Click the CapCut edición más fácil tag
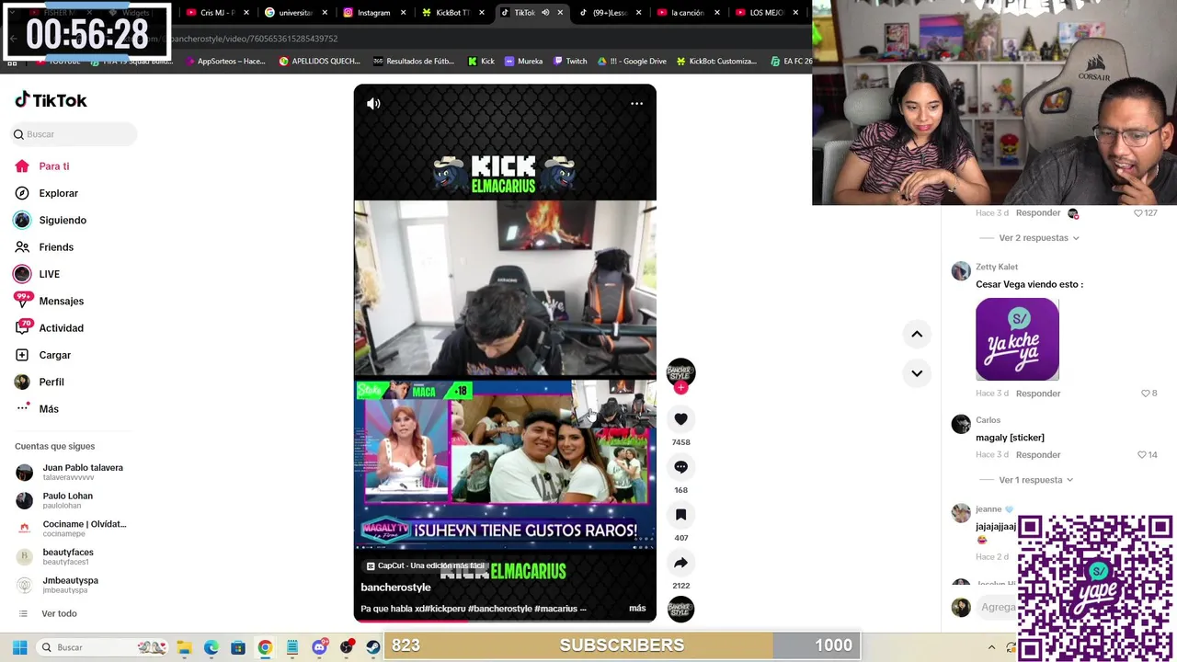This screenshot has width=1177, height=662. pos(425,566)
